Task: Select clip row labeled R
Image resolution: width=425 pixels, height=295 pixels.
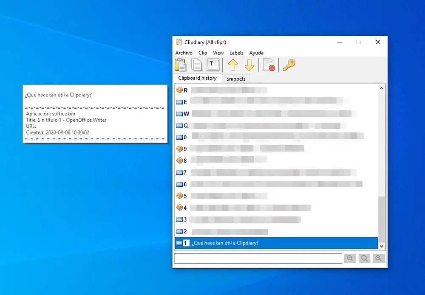Action: pos(276,90)
